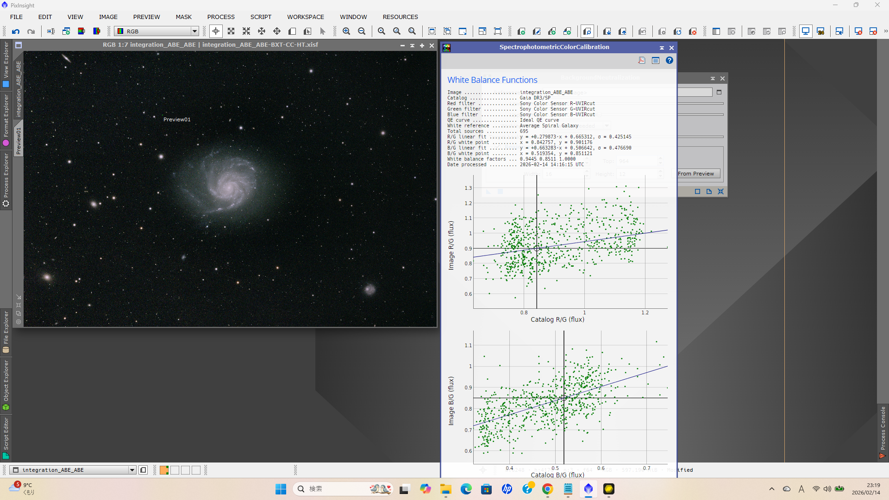Activate the orange workspace one selector box
889x500 pixels.
tap(164, 470)
